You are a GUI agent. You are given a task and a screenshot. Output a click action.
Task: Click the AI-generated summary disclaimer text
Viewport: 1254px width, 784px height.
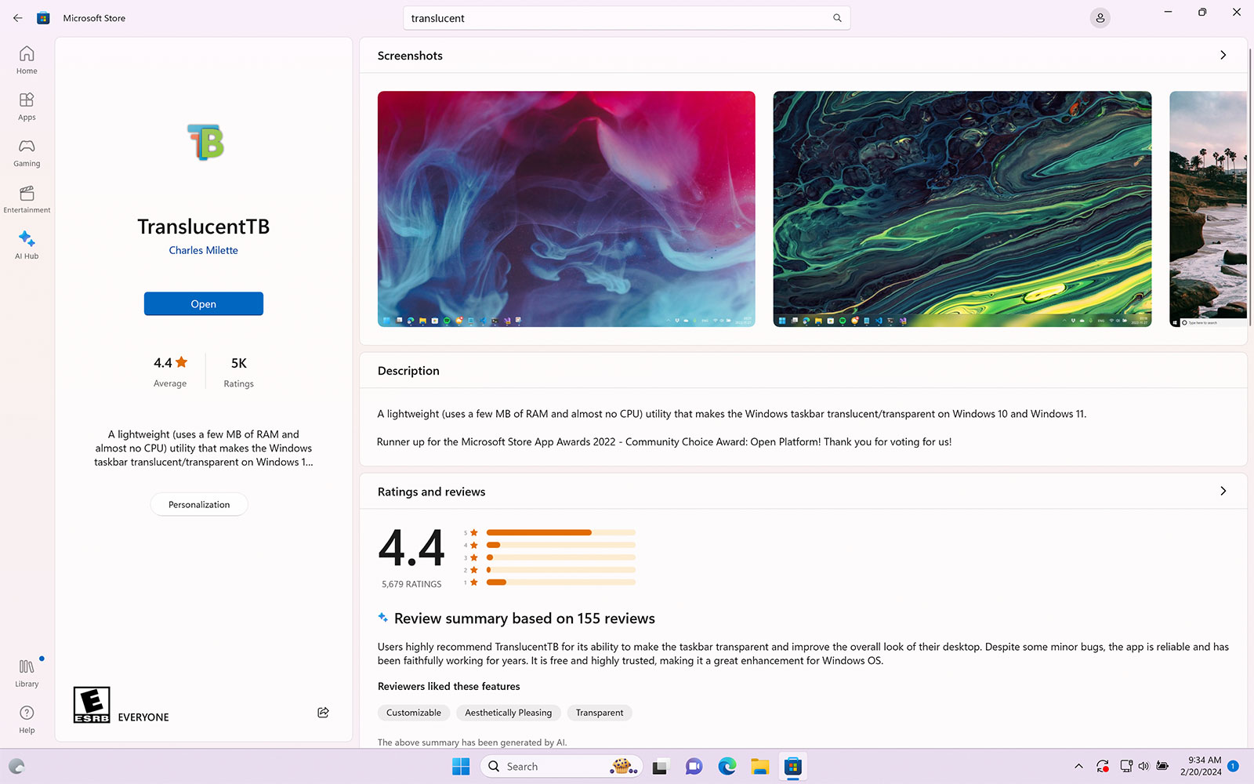click(x=472, y=742)
